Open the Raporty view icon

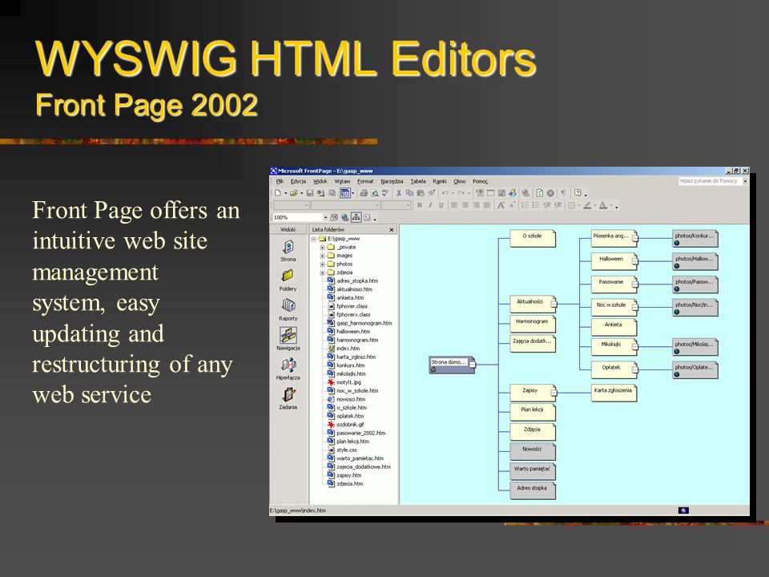(x=288, y=309)
